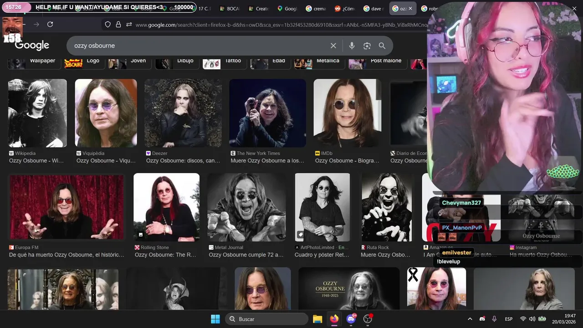Go forward with the Firefox forward arrow
Viewport: 583px width, 328px height.
pos(36,24)
